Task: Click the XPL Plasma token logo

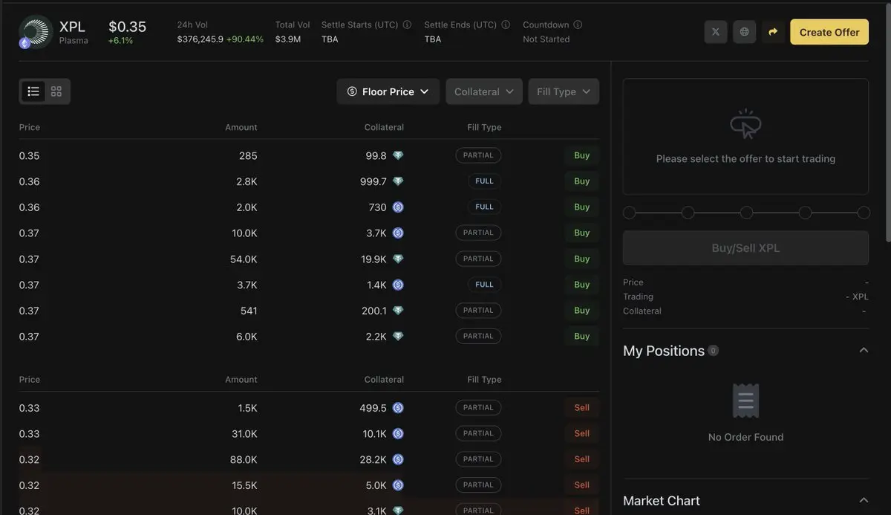Action: tap(35, 31)
